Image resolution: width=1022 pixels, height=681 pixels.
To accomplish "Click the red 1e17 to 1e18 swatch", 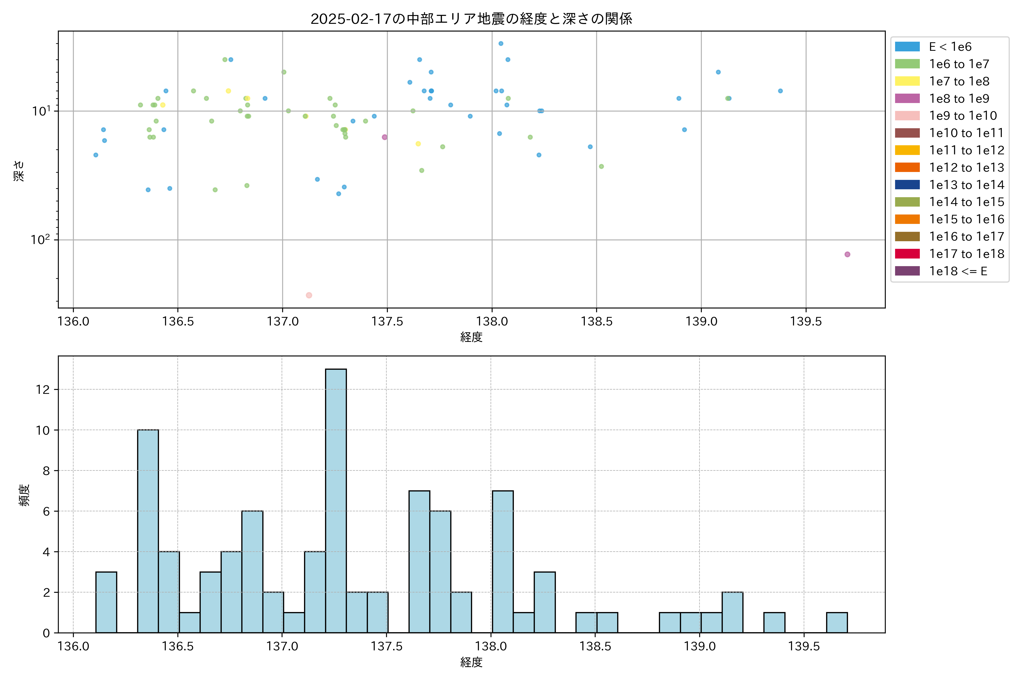I will (907, 254).
